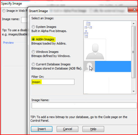Click the 'Image Name:' label

point(40,100)
